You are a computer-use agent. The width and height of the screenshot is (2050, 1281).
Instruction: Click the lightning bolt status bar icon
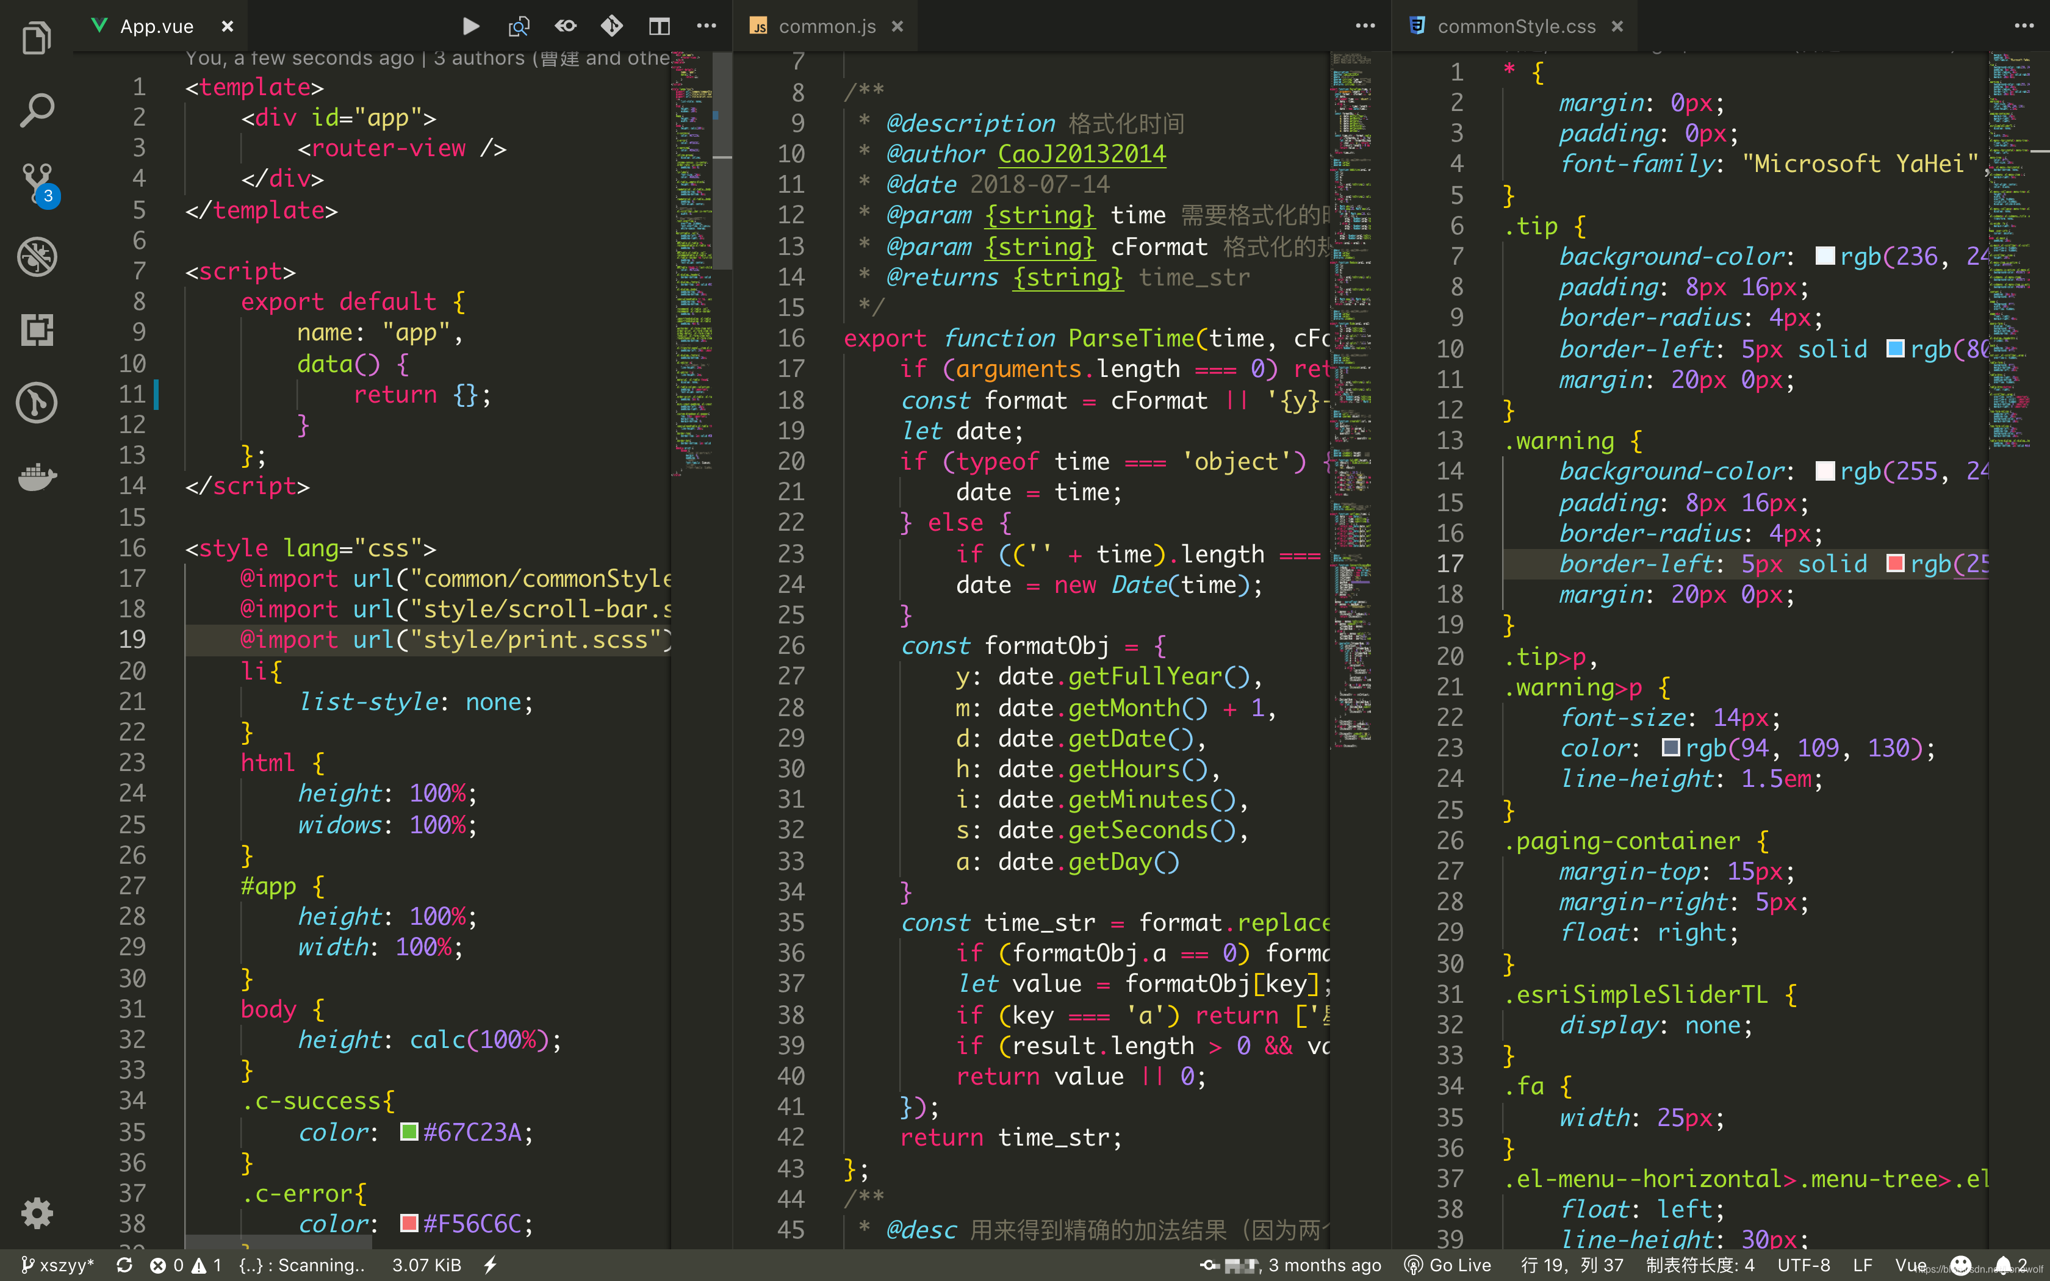point(491,1265)
